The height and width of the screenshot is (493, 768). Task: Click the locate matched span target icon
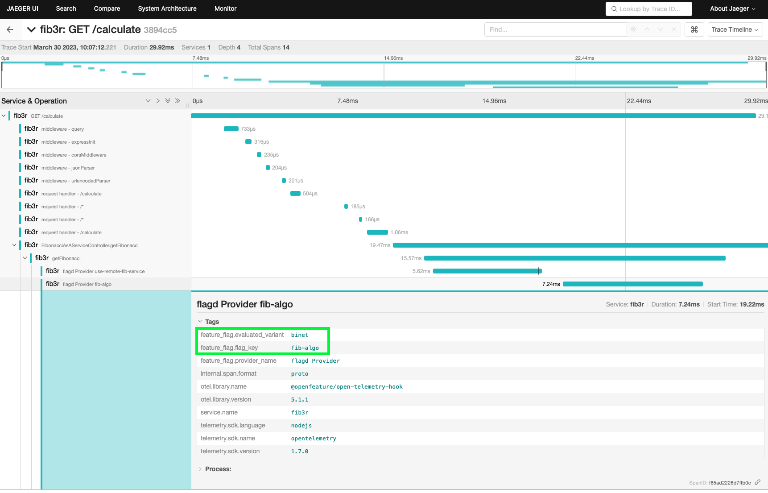tap(633, 29)
